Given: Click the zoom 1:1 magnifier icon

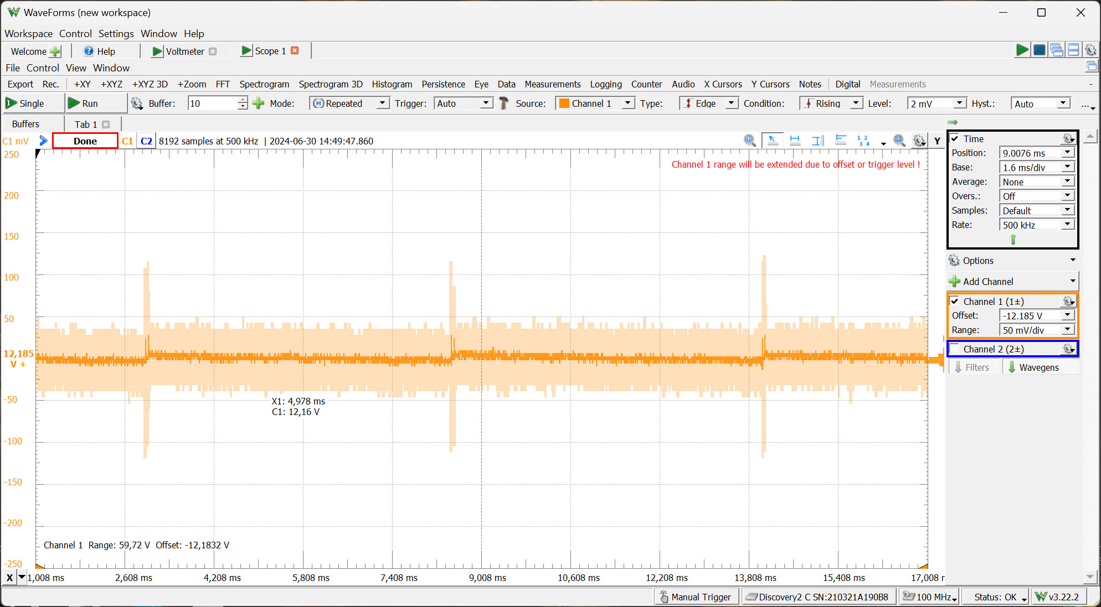Looking at the screenshot, I should (x=749, y=141).
